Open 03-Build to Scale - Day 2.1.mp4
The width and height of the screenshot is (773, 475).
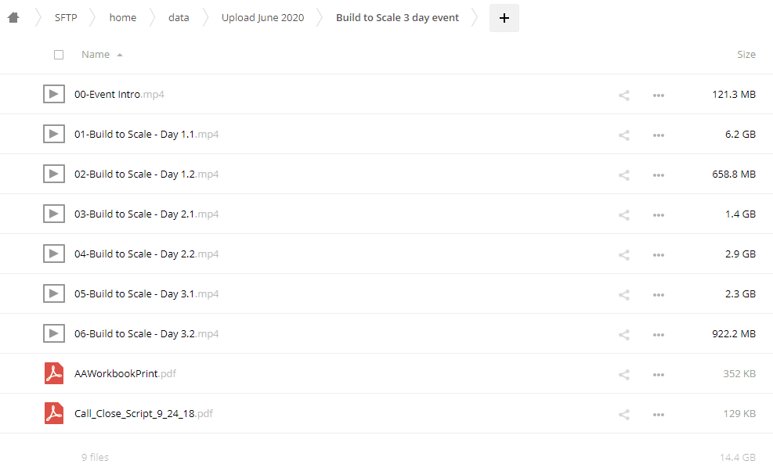[x=146, y=214]
